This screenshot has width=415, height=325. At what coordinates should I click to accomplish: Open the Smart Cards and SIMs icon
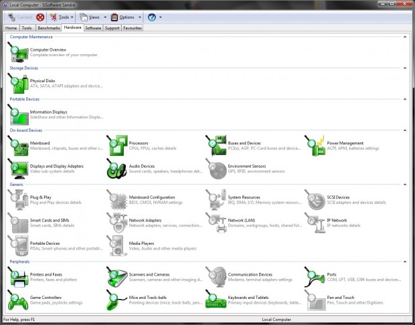pos(18,223)
